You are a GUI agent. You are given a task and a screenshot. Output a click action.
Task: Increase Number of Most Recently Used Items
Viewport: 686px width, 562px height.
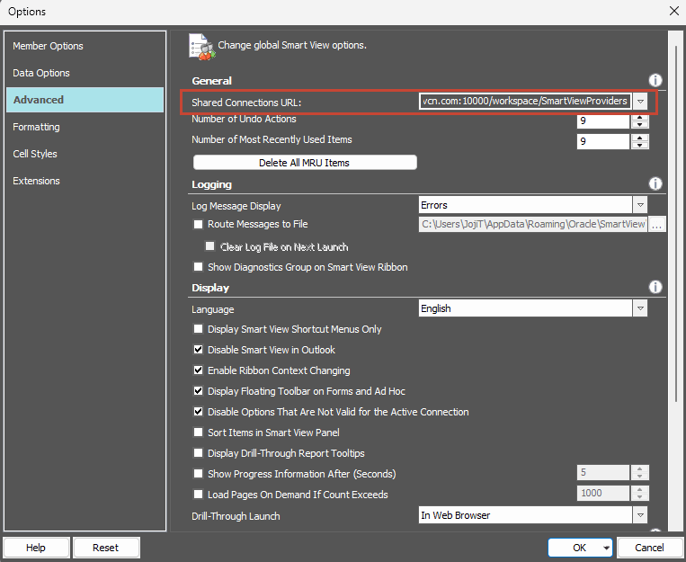pyautogui.click(x=640, y=138)
